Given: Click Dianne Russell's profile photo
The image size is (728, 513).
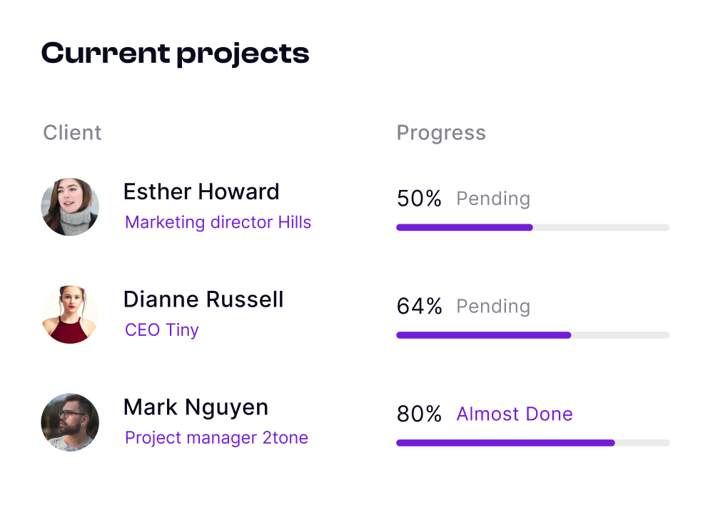Looking at the screenshot, I should coord(70,315).
